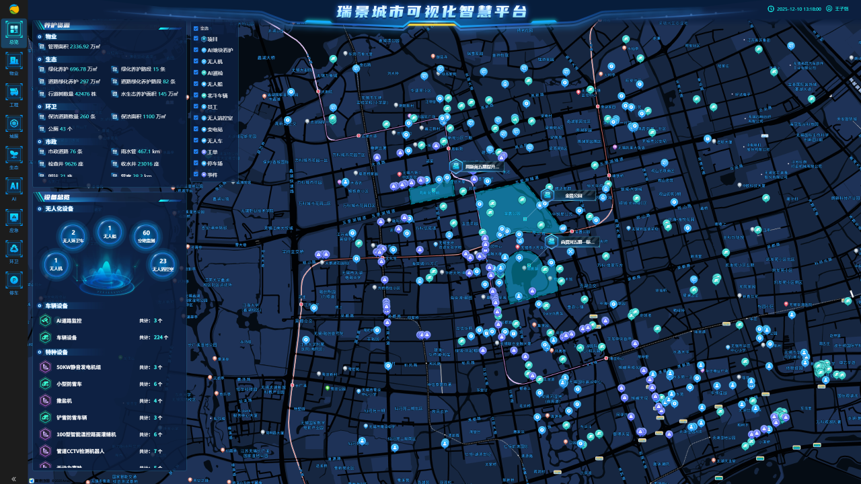The height and width of the screenshot is (484, 861).
Task: Click the 王子恒 user name
Action: tap(841, 9)
